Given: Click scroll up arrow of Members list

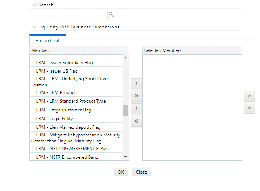Looking at the screenshot, I should click(x=126, y=58).
